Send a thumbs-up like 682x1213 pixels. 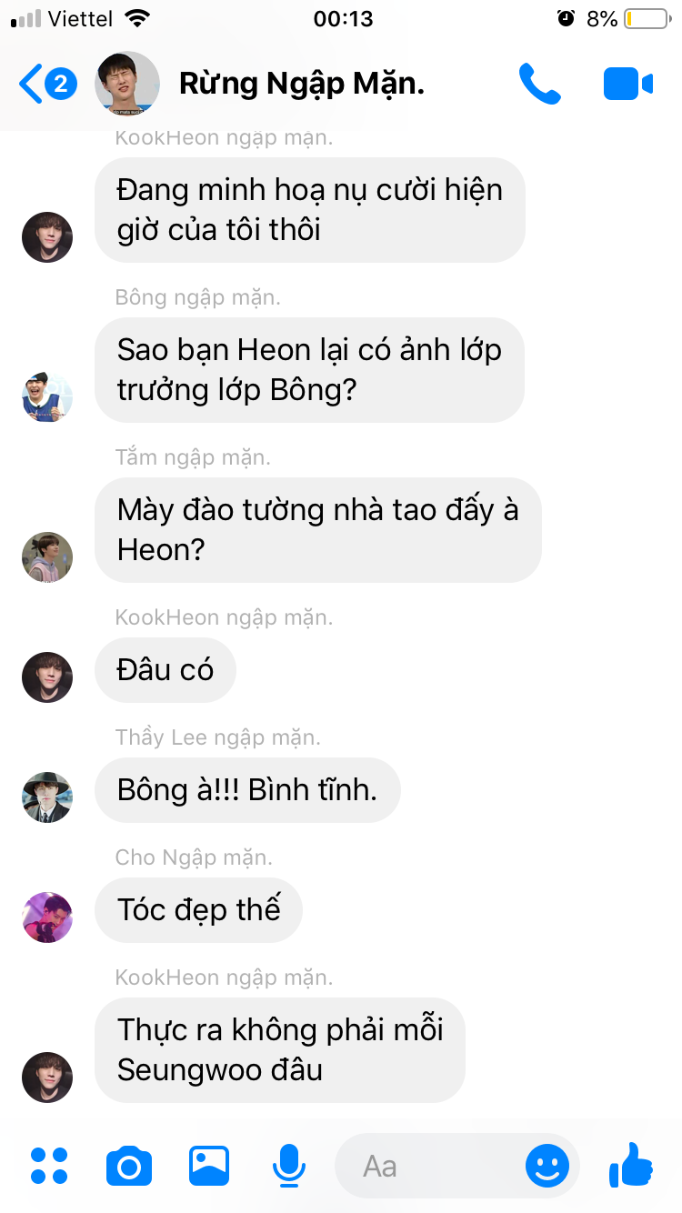point(631,1165)
